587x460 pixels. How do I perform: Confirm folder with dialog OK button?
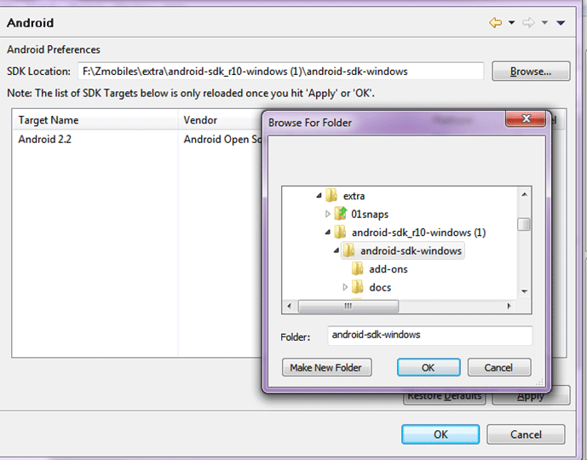(429, 367)
